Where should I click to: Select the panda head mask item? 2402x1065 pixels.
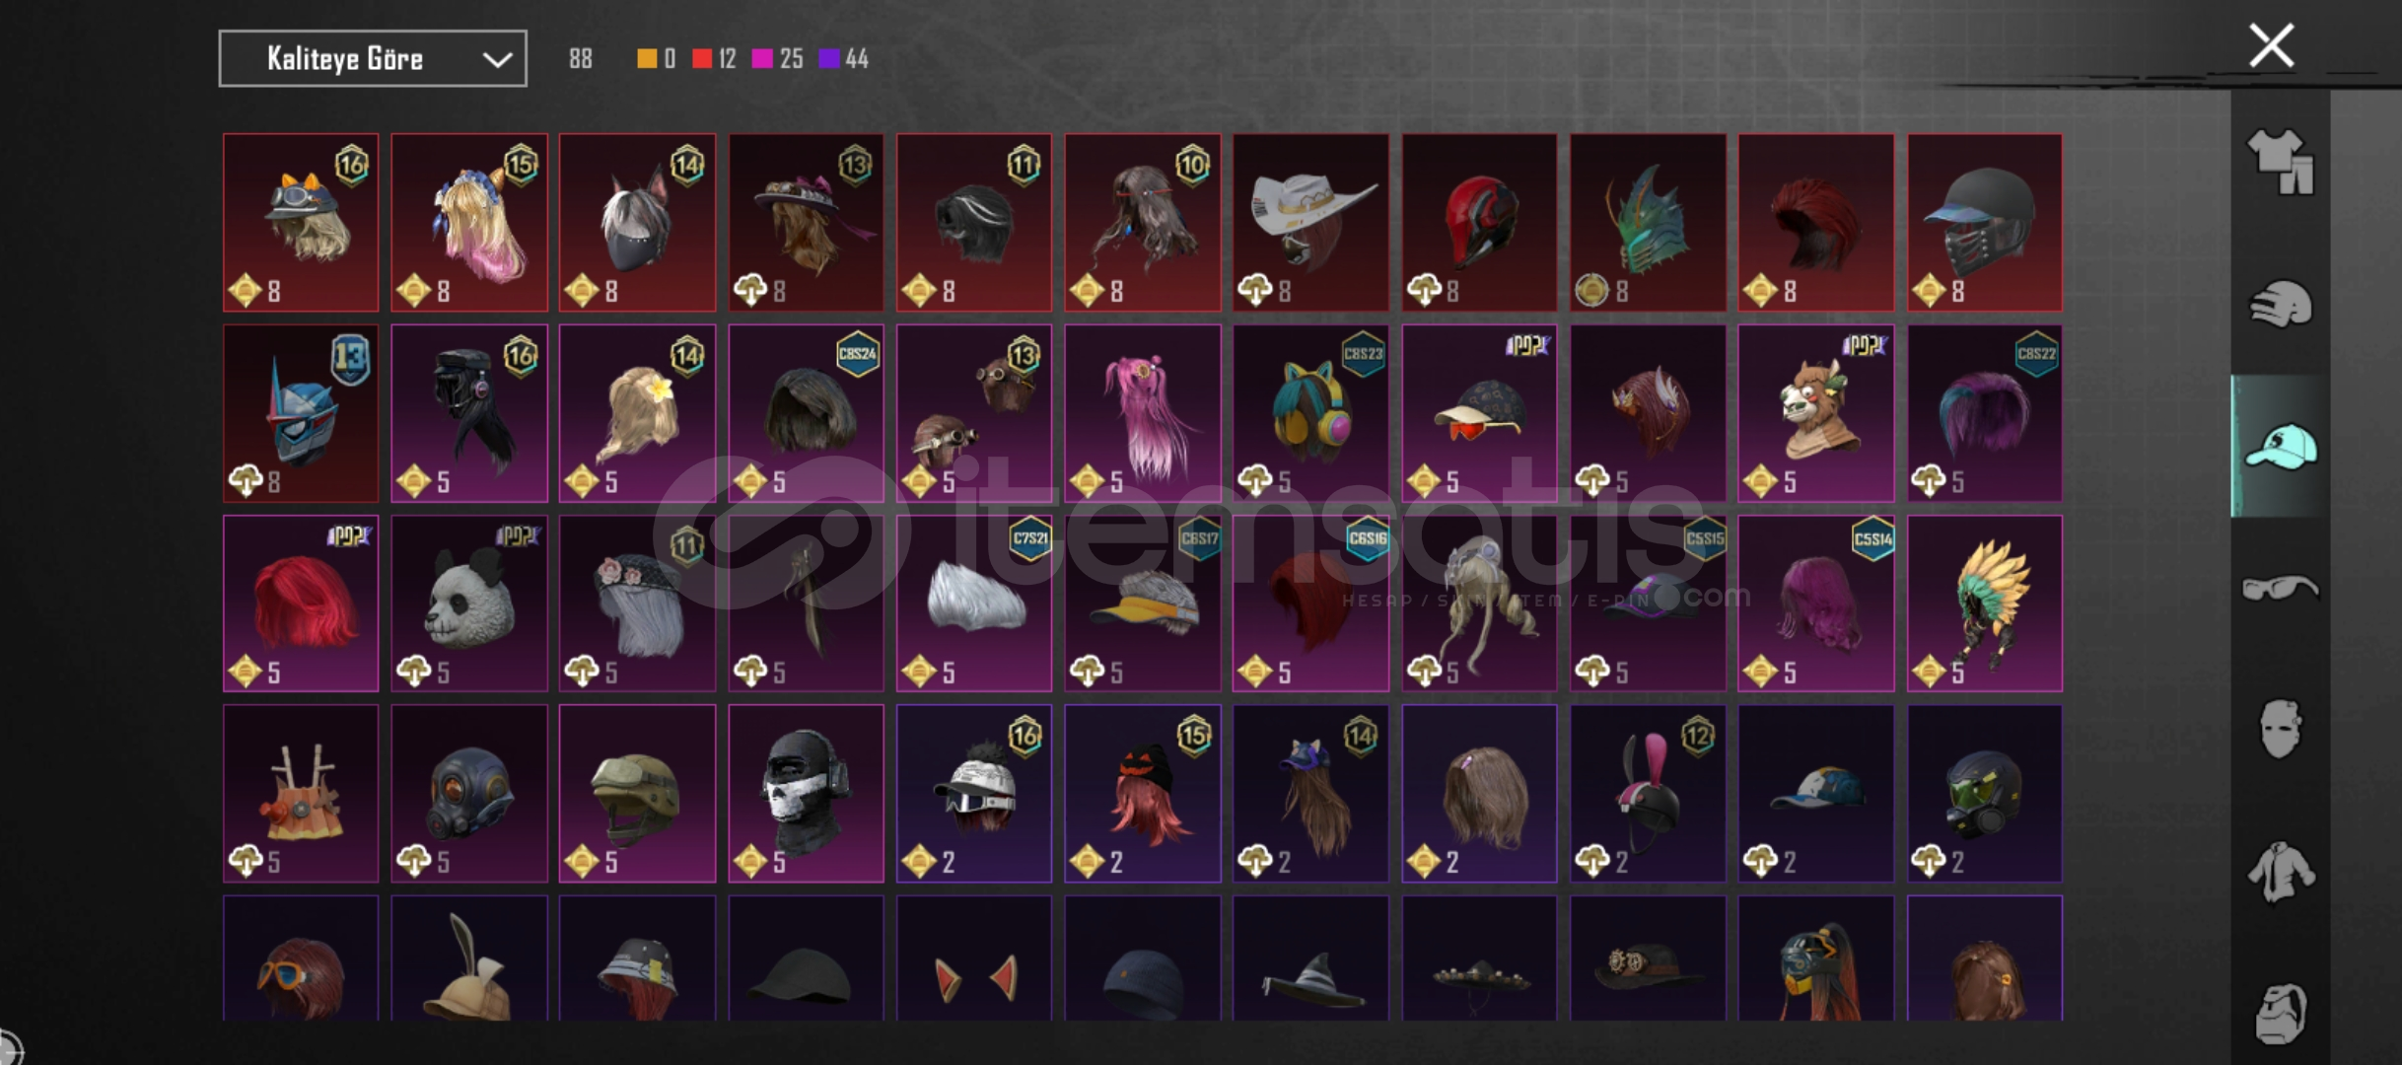pyautogui.click(x=469, y=603)
